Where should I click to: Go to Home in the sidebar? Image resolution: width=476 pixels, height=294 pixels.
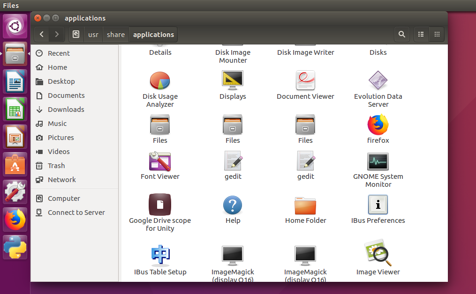[x=75, y=67]
